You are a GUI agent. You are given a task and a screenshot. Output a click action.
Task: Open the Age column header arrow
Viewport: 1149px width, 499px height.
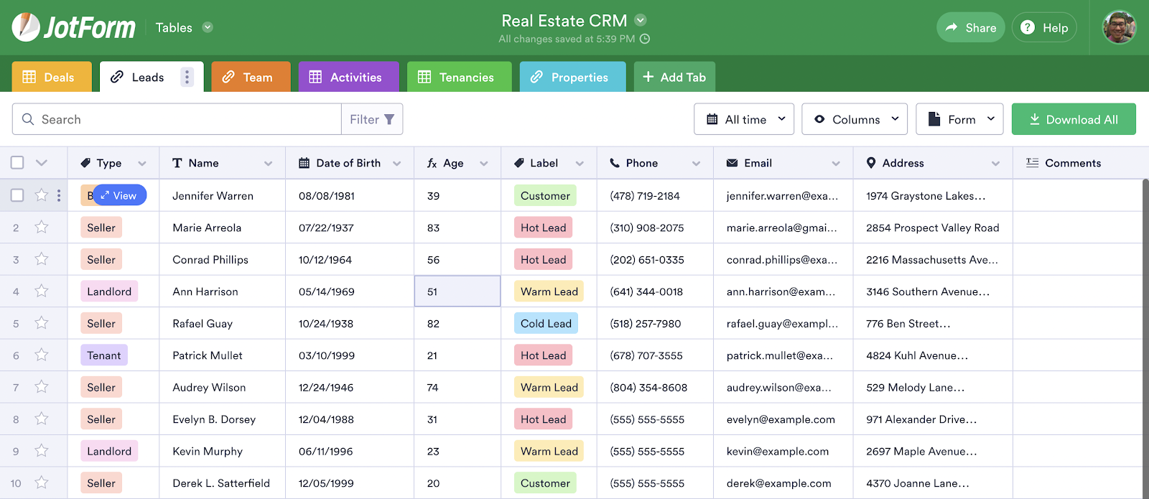click(484, 164)
